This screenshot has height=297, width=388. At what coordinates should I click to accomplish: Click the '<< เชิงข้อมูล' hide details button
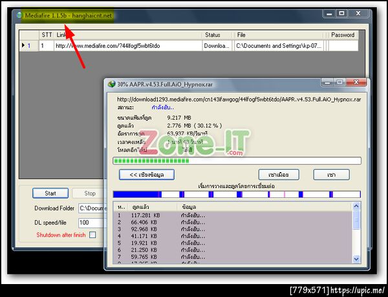click(147, 175)
